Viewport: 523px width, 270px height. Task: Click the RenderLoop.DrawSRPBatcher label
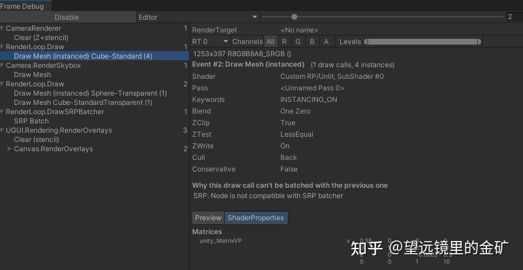coord(55,112)
